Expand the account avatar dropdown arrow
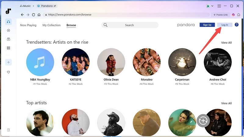Viewport: 244px width, 137px height. (x=212, y=6)
